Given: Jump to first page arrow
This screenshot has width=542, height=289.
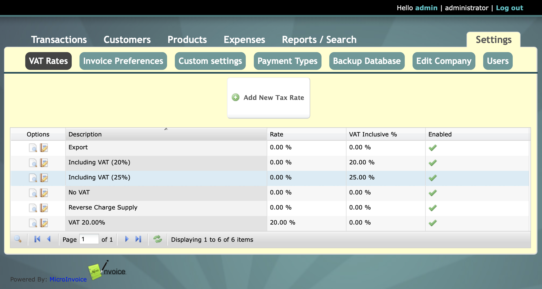Looking at the screenshot, I should pos(37,239).
